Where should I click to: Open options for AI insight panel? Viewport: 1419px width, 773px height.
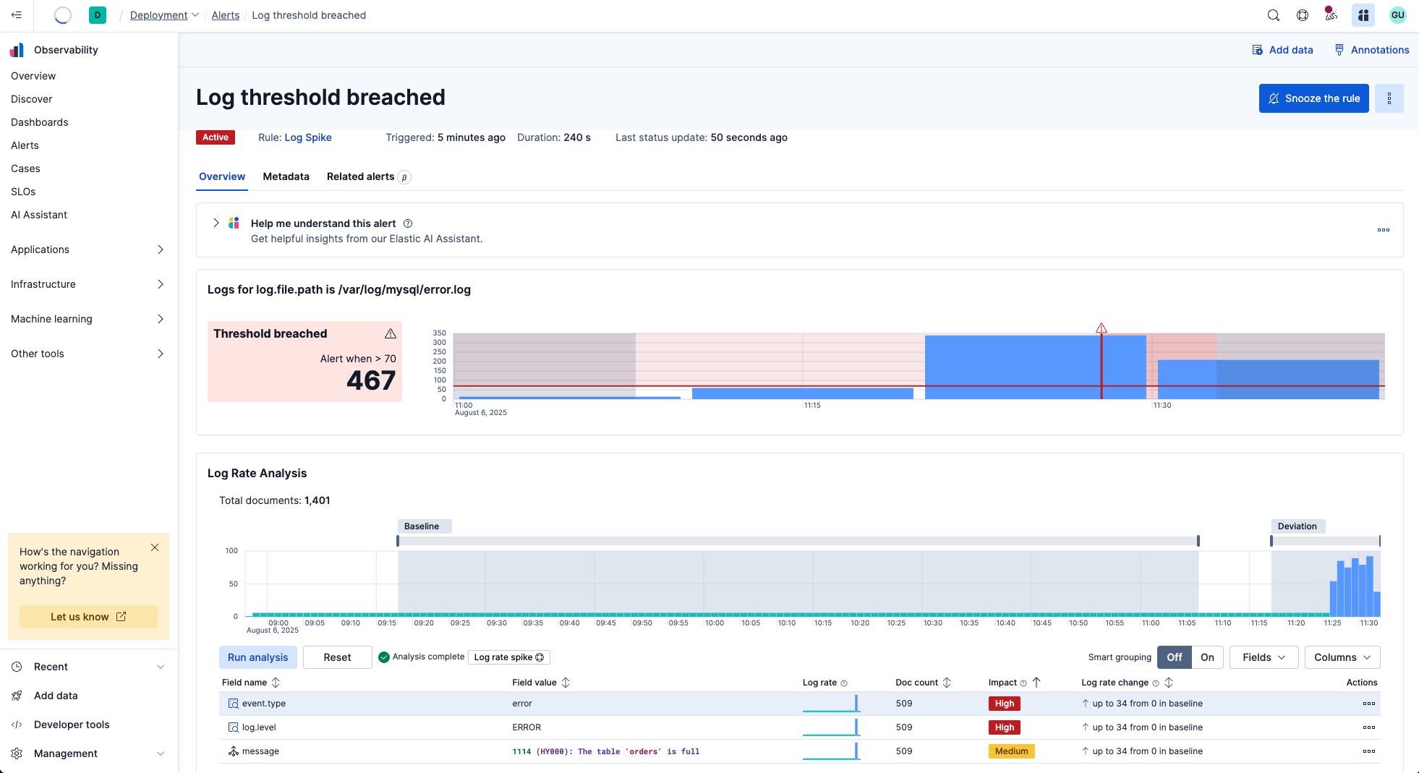pos(1384,230)
